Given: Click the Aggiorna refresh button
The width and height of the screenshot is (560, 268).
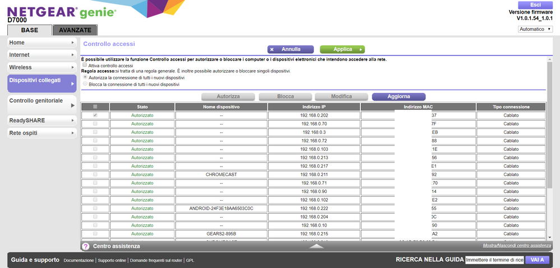Looking at the screenshot, I should point(399,96).
